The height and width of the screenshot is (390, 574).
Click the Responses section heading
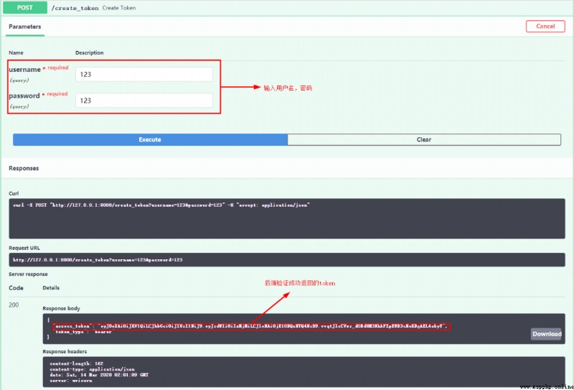[24, 168]
